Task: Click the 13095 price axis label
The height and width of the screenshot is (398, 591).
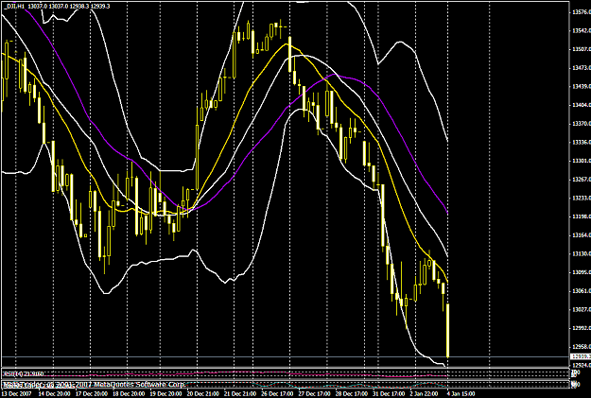Action: pyautogui.click(x=582, y=272)
